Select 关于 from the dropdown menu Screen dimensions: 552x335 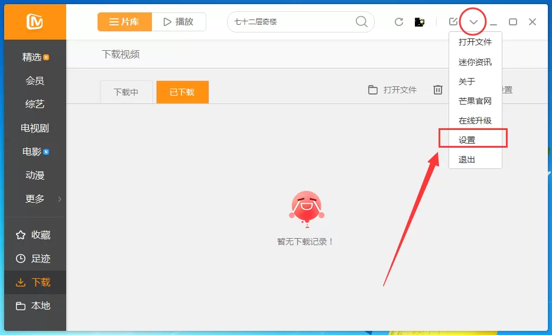coord(475,82)
